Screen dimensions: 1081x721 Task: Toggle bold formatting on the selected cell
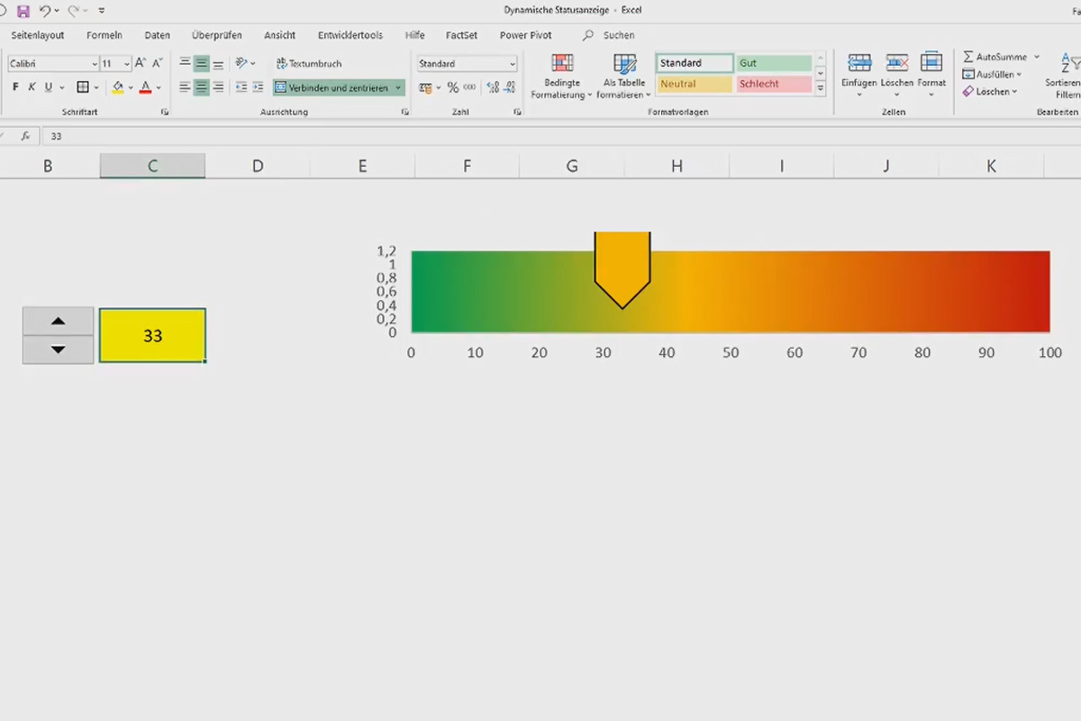click(x=14, y=87)
